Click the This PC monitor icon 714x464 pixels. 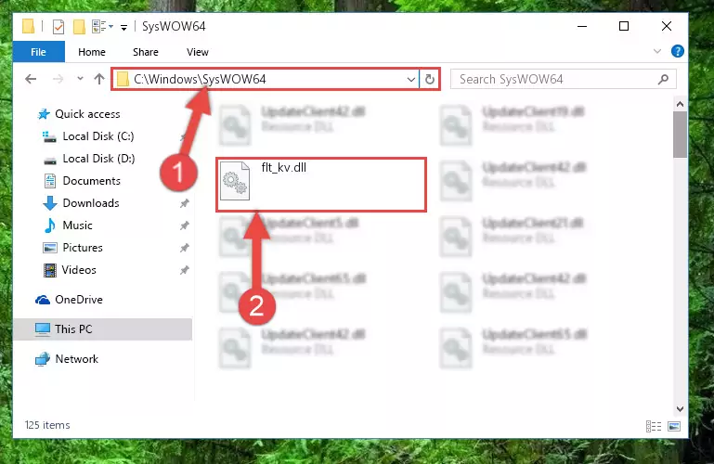(x=43, y=329)
